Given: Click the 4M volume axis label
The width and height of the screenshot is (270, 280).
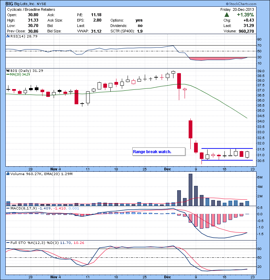Looking at the screenshot, I should [x=260, y=187].
